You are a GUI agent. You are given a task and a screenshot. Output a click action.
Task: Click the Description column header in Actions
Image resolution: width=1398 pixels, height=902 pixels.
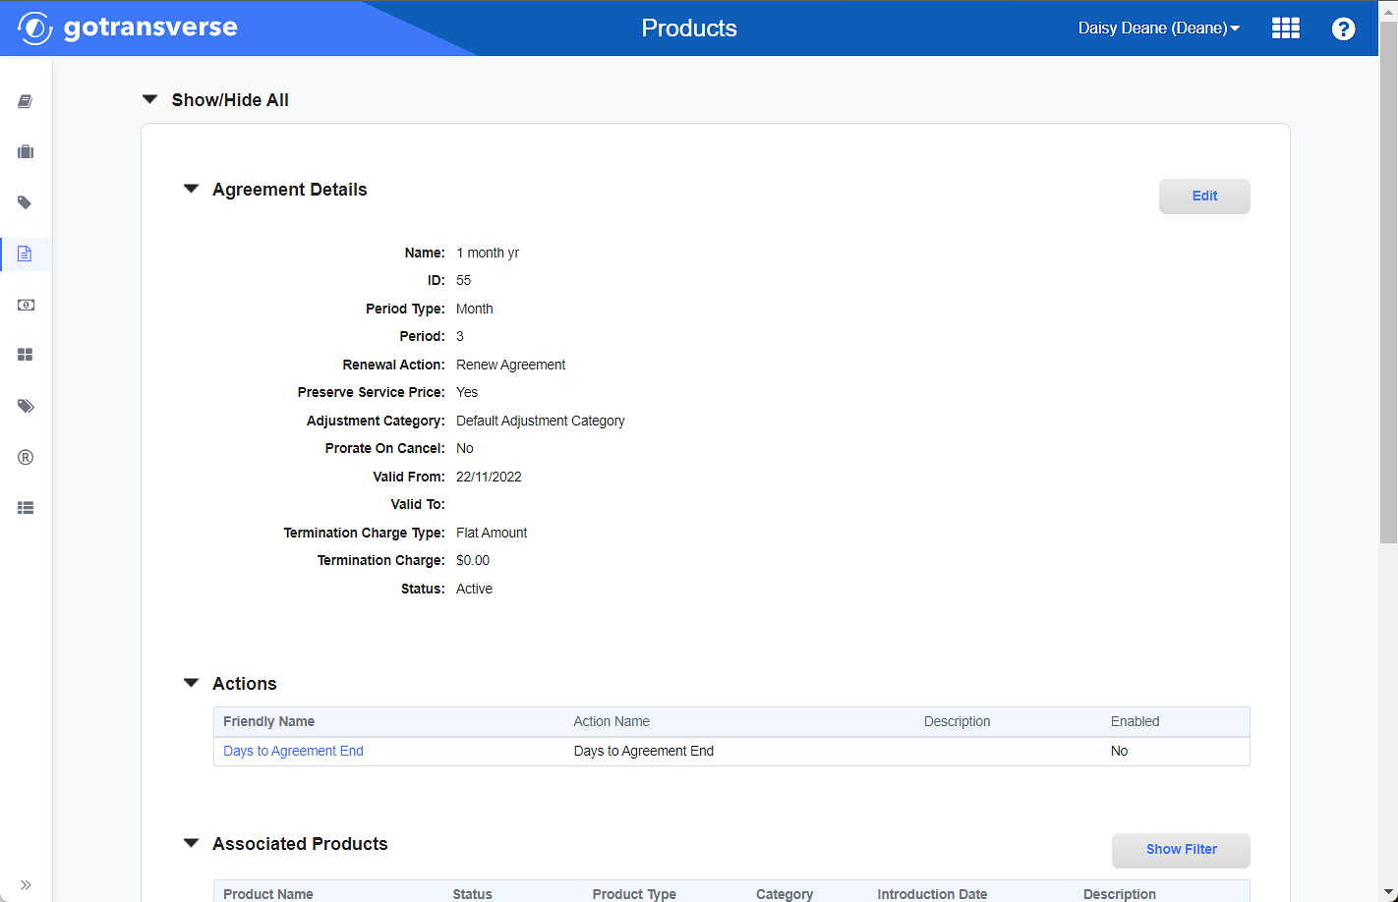click(x=957, y=721)
